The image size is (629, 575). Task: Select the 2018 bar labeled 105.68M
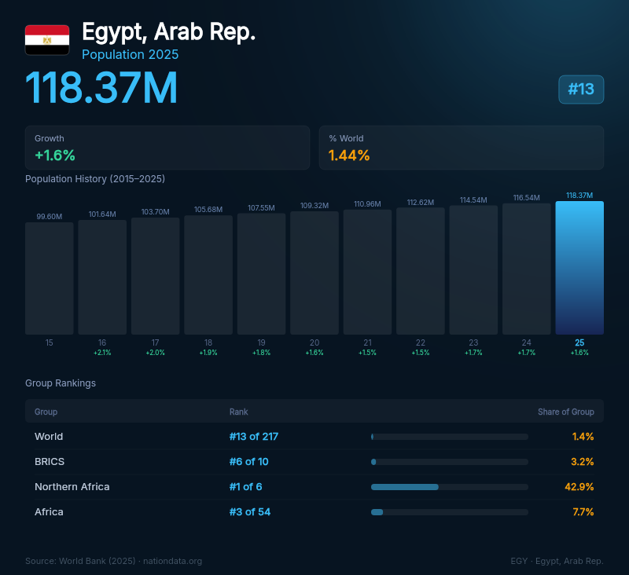pos(208,275)
